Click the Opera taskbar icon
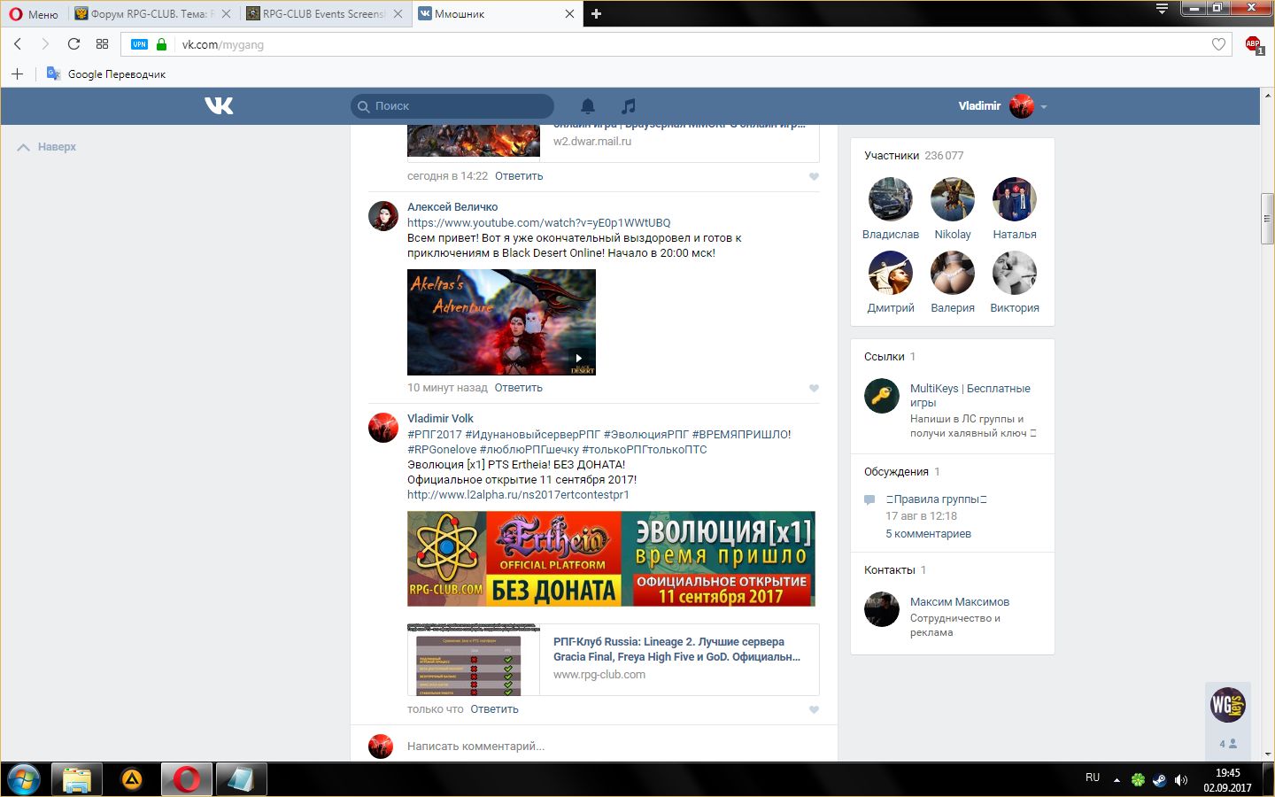Viewport: 1275px width, 797px height. pos(187,779)
